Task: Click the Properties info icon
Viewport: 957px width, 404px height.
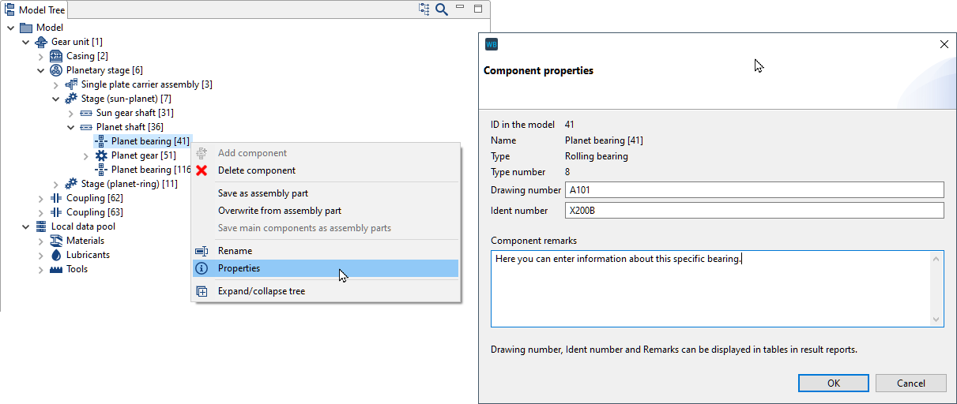Action: 202,268
